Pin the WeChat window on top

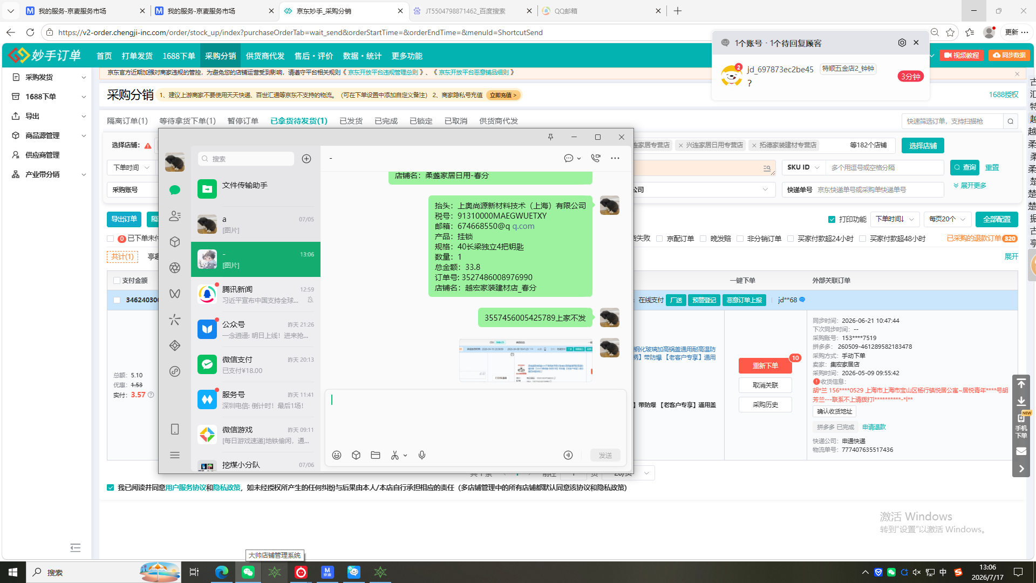[x=550, y=137]
